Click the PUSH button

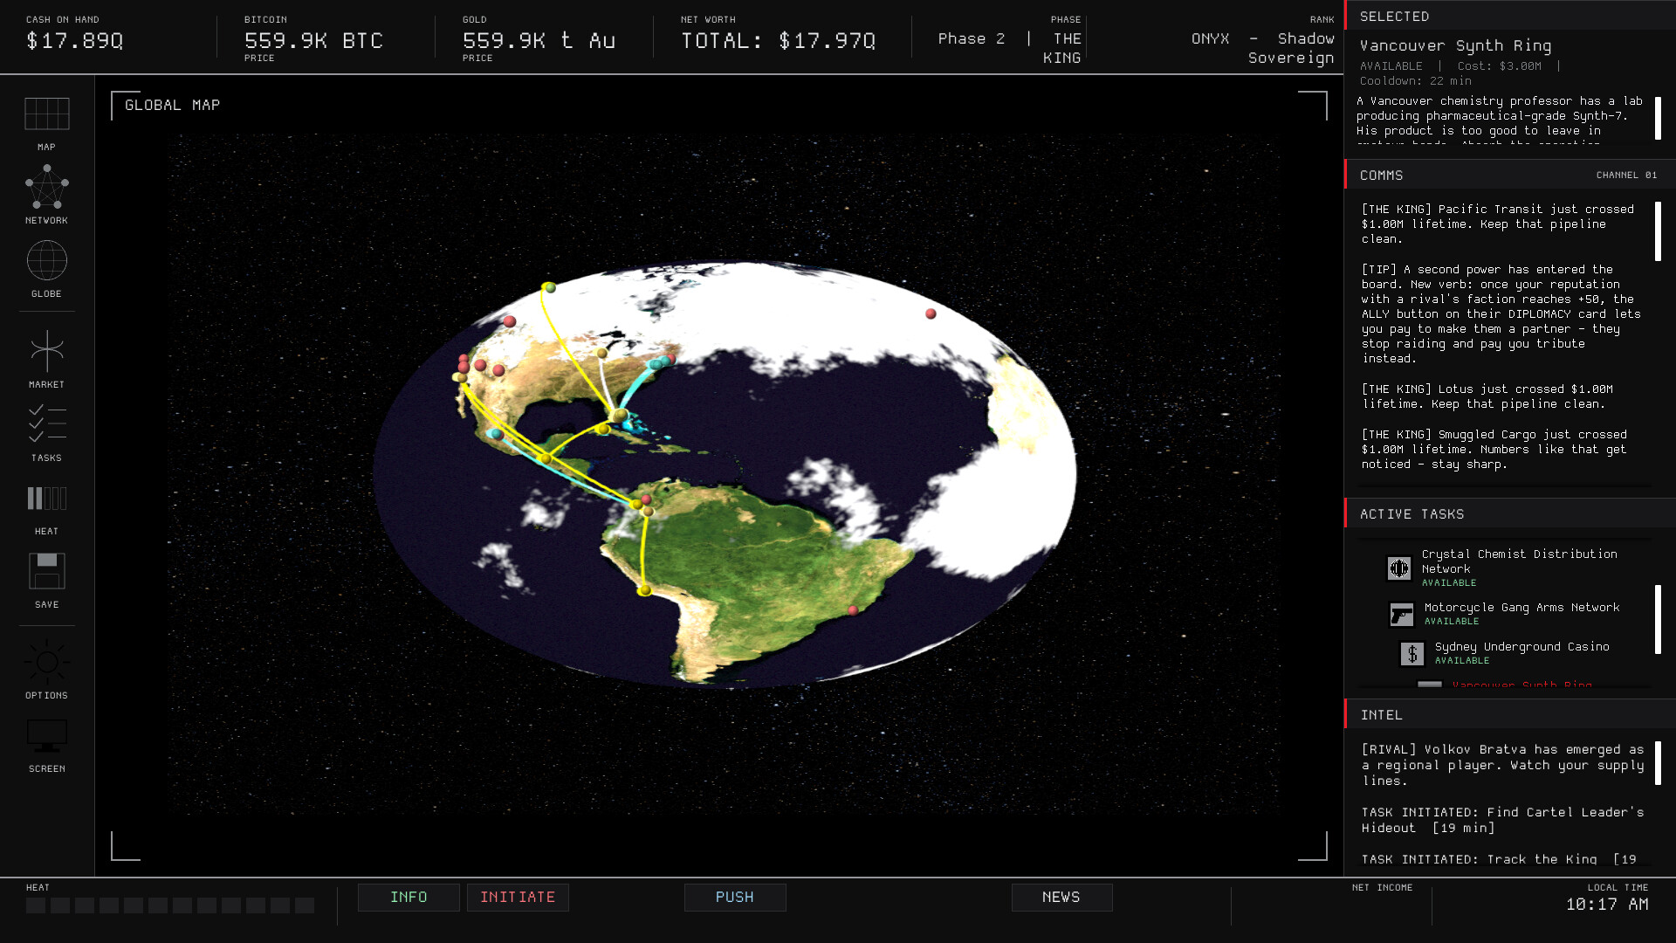(x=735, y=898)
